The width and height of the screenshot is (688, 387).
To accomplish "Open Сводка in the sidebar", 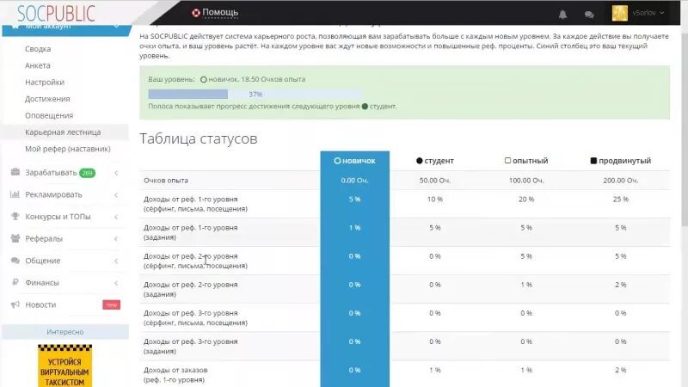I will coord(38,49).
